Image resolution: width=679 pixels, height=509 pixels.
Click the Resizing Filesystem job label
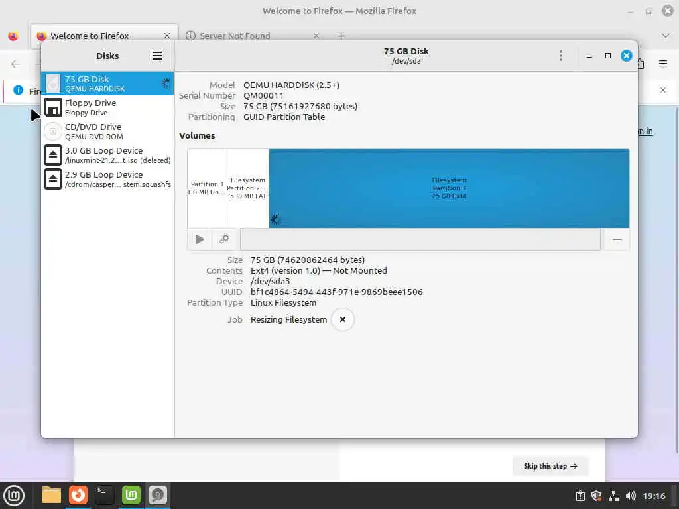pos(289,319)
